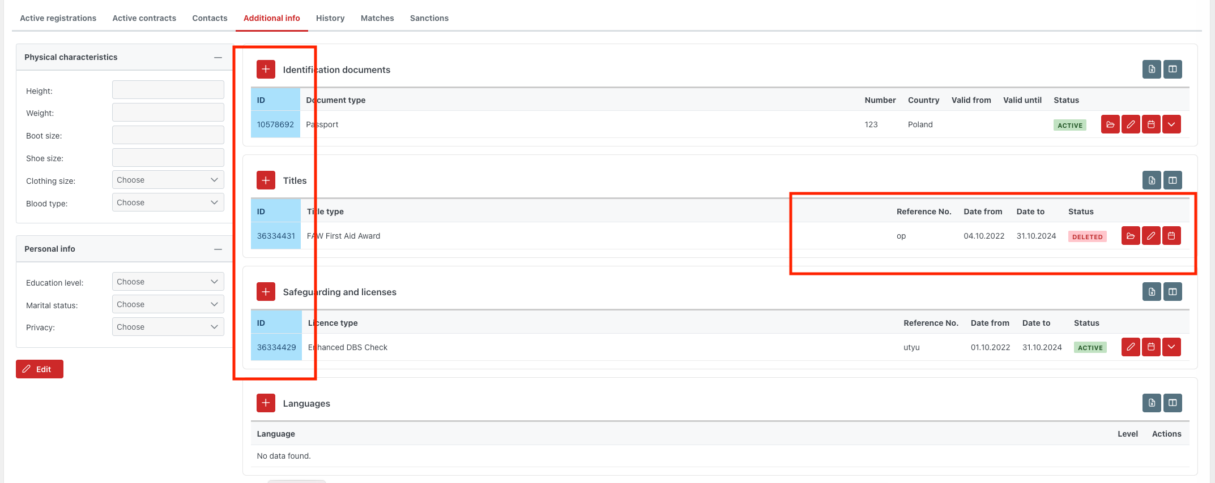Edit the FAW First Aid Award title
Viewport: 1215px width, 483px height.
1151,236
